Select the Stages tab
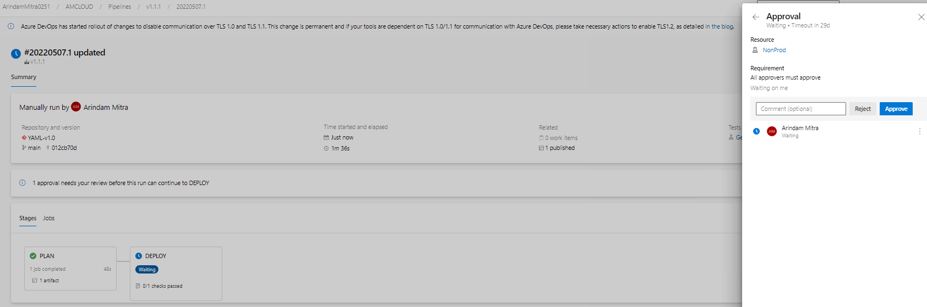927x307 pixels. [x=28, y=218]
